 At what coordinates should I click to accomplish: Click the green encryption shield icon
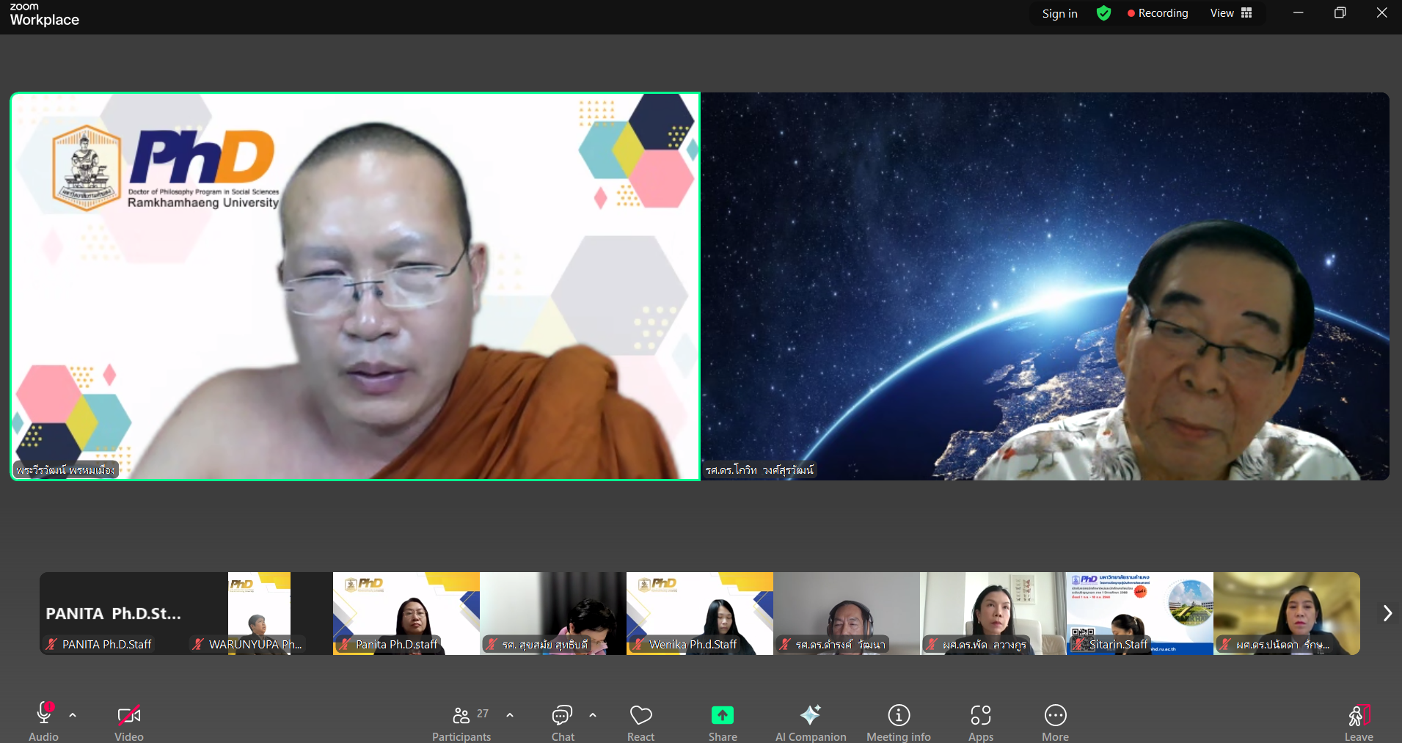tap(1103, 13)
